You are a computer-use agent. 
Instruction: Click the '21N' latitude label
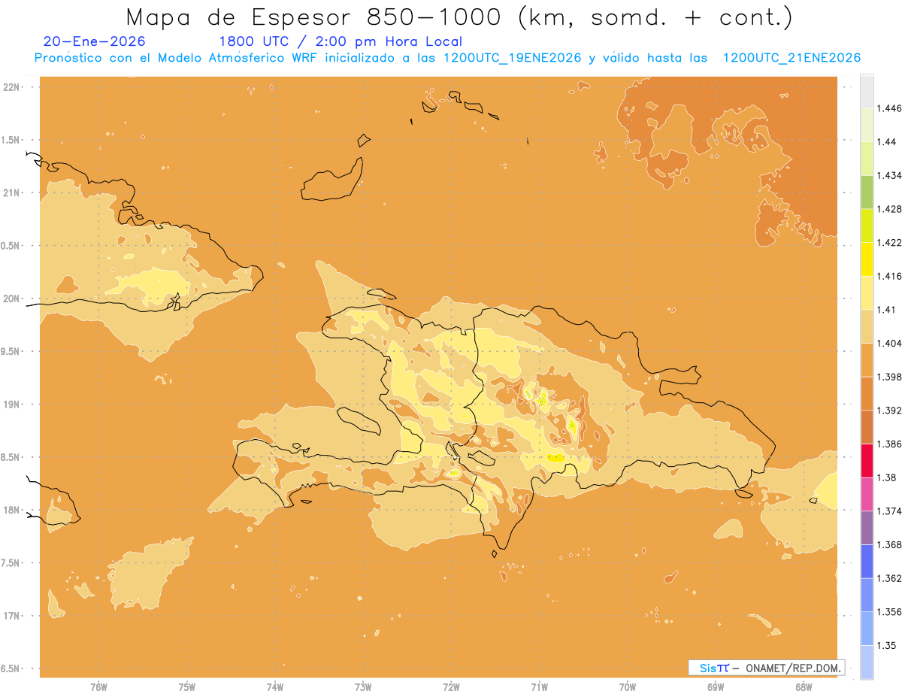click(x=11, y=192)
